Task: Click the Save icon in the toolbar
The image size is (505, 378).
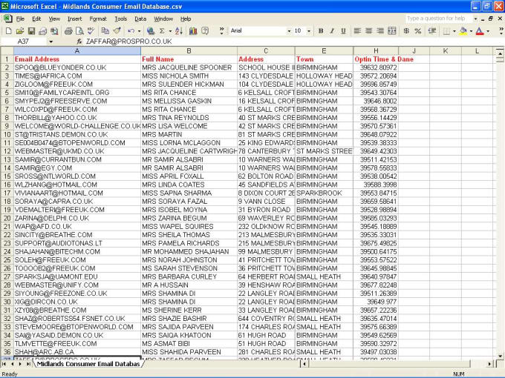Action: point(32,31)
